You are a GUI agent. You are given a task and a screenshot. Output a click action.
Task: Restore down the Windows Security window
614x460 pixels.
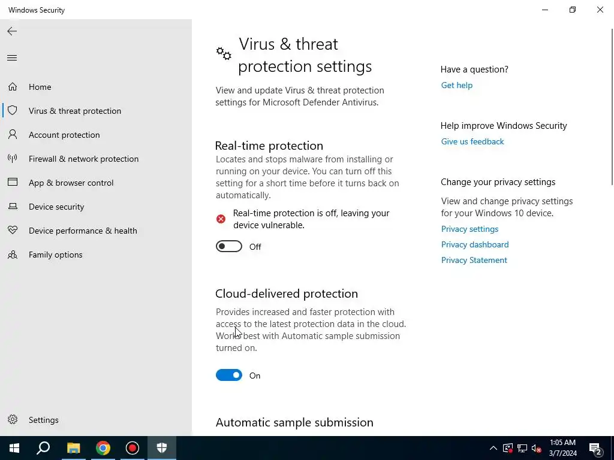(573, 10)
